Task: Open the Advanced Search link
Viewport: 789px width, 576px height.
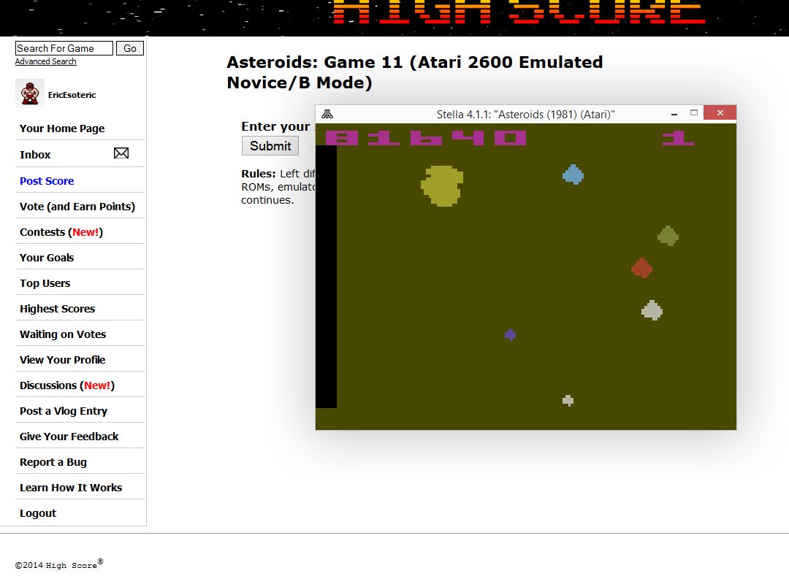Action: click(45, 61)
